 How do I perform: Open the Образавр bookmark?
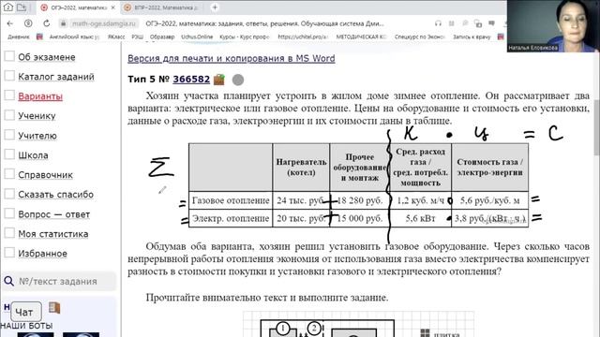tap(162, 37)
